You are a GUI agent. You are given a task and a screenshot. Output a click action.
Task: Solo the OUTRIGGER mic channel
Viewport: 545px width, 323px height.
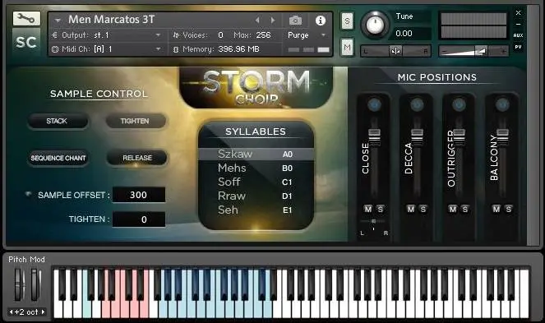click(464, 209)
